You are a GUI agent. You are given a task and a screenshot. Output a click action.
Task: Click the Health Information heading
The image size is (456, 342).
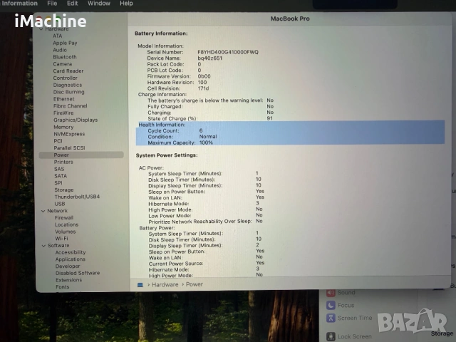point(162,125)
